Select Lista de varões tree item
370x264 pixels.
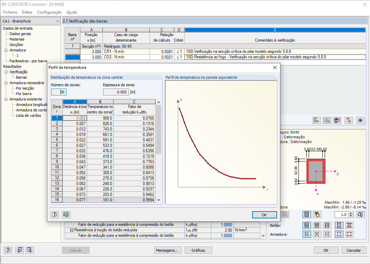28,115
